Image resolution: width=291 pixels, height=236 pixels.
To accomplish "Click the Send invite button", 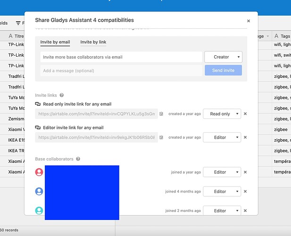I will pyautogui.click(x=223, y=70).
